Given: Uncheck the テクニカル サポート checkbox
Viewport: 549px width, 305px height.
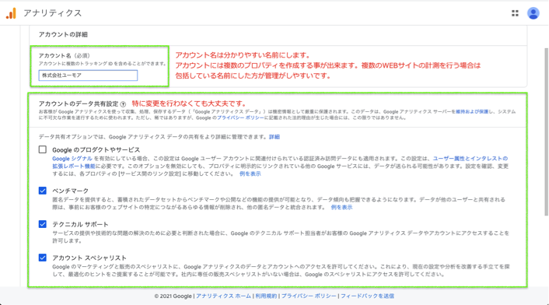Looking at the screenshot, I should point(42,224).
